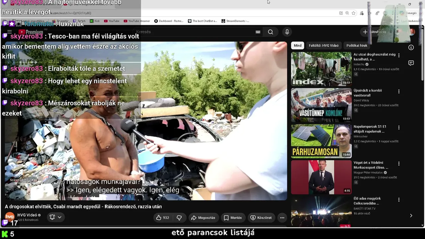Open 'The best ChatBot a...' bookmark
Viewport: 425px width, 239px height.
pos(203,21)
